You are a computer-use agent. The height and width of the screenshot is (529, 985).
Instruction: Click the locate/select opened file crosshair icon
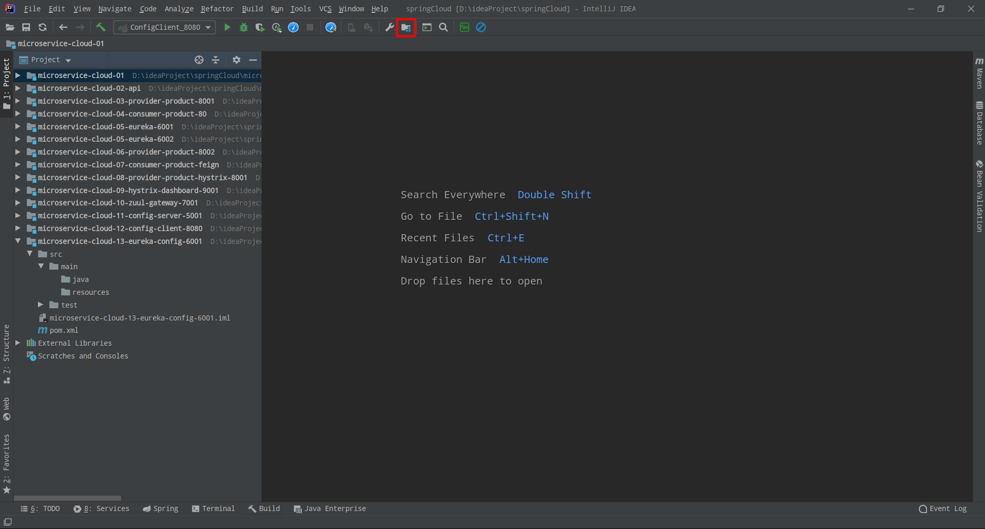[x=199, y=60]
